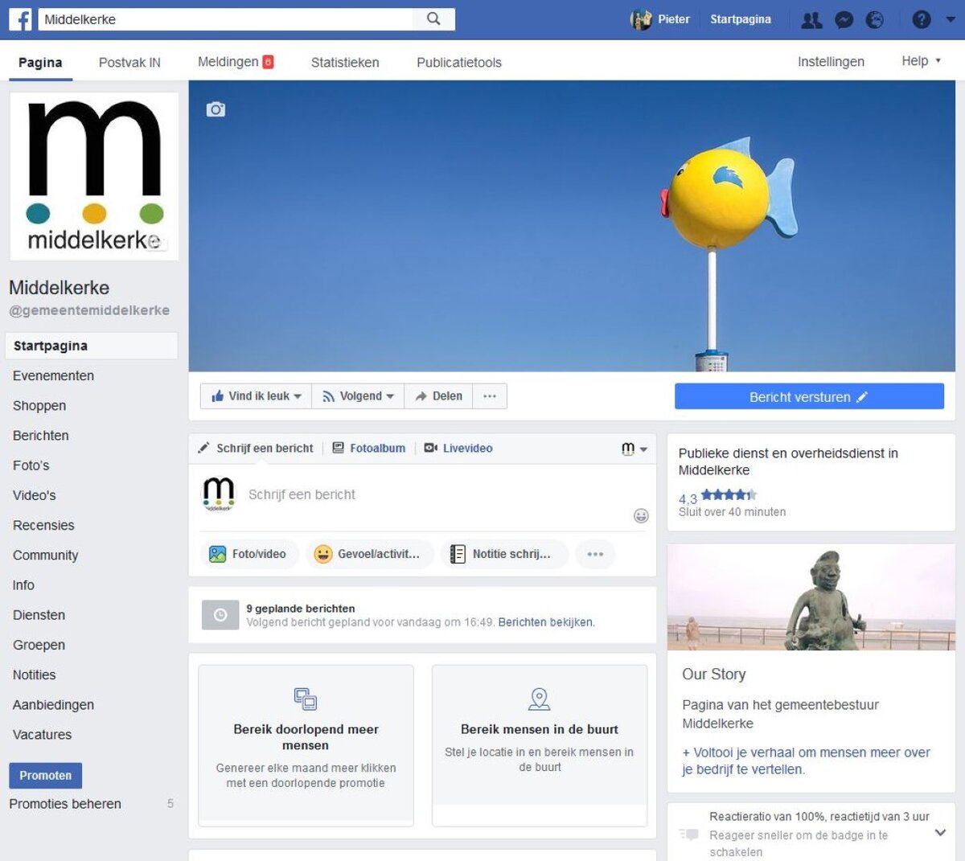This screenshot has width=965, height=861.
Task: Switch to Pagina tab
Action: 40,62
